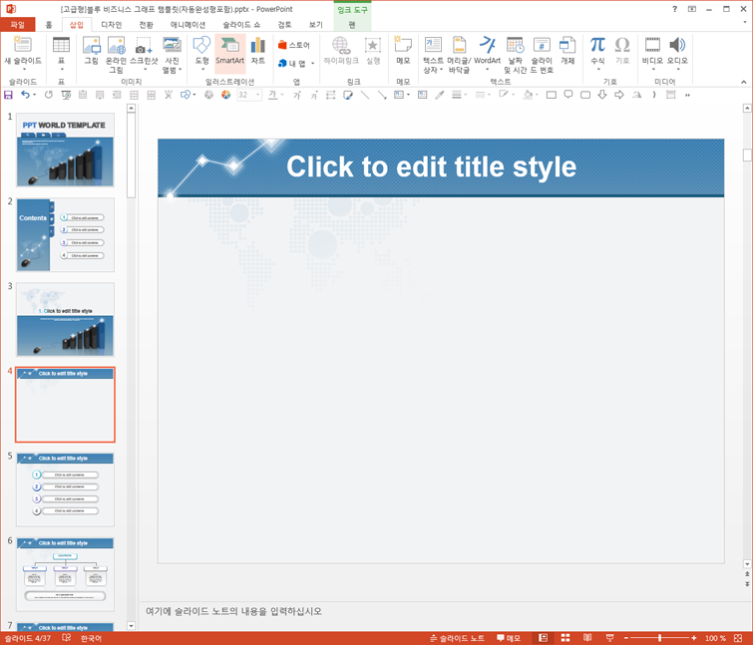
Task: Switch to slide sorter view
Action: tap(565, 638)
